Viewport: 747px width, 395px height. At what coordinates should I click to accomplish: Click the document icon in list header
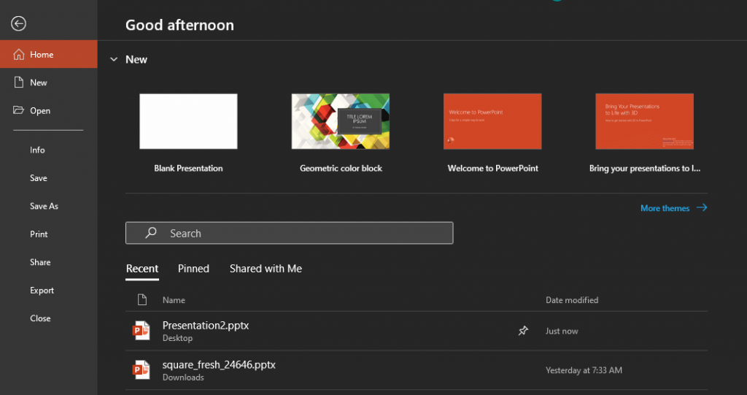142,299
